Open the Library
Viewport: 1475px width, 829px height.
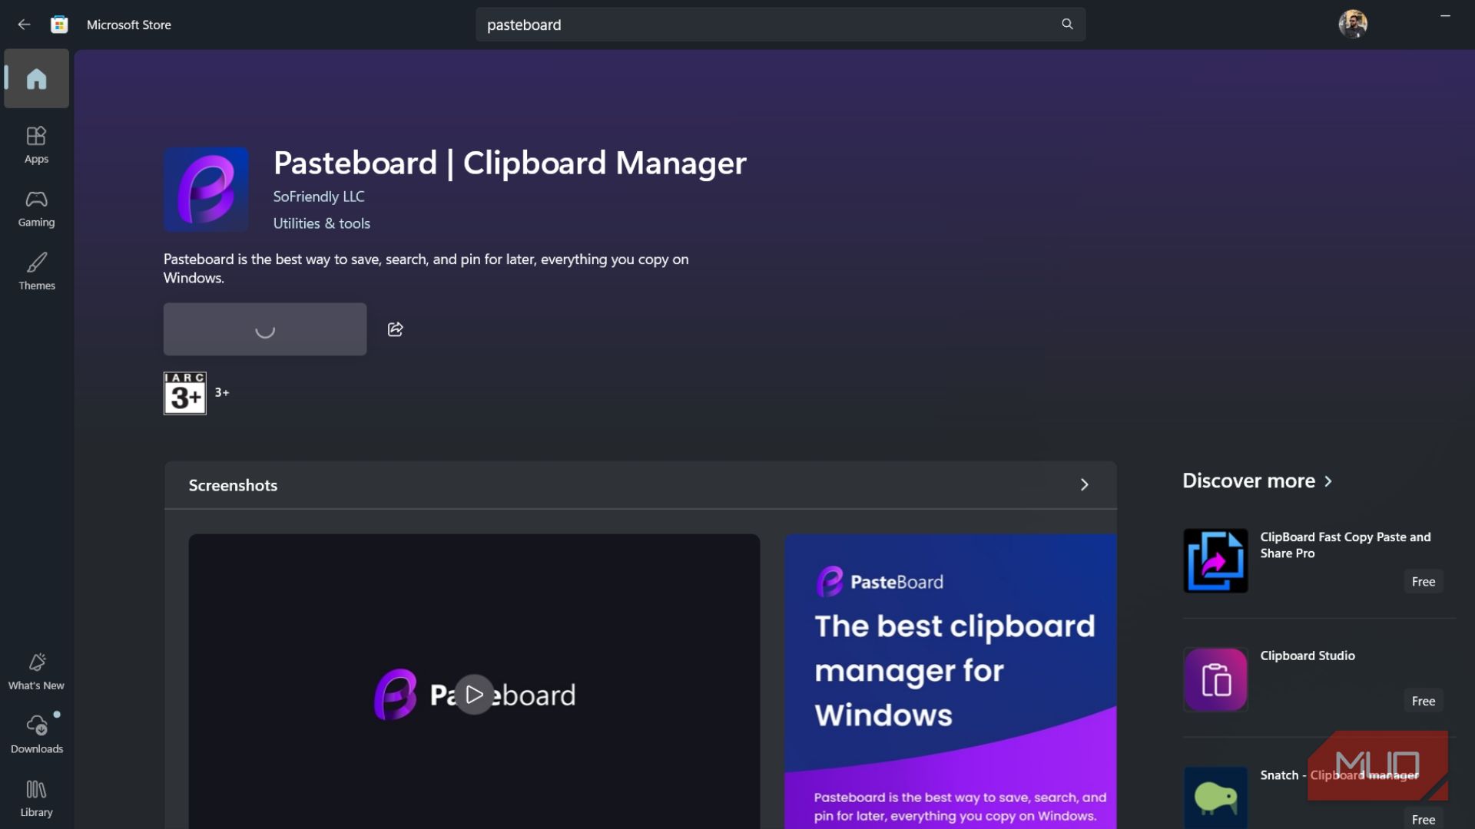pyautogui.click(x=36, y=798)
